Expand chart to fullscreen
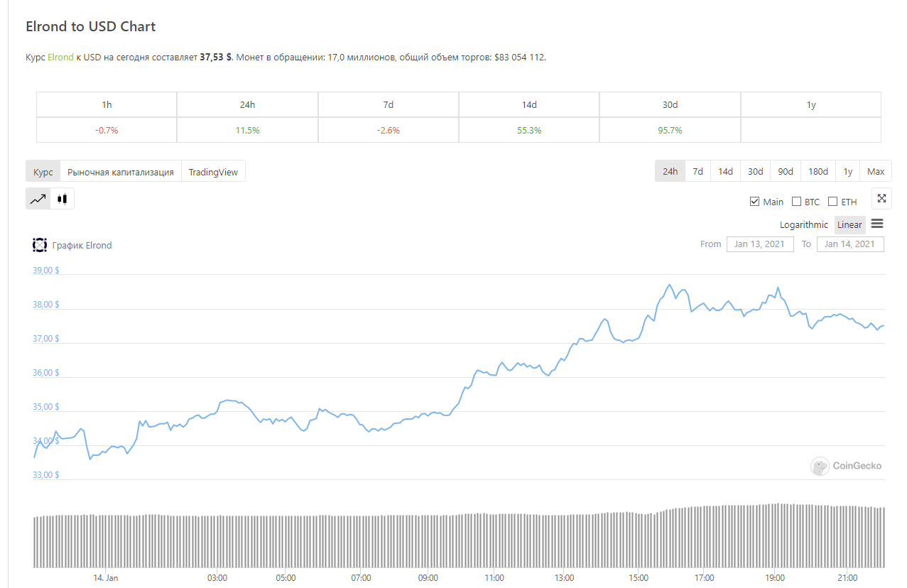This screenshot has height=588, width=907. pos(881,199)
